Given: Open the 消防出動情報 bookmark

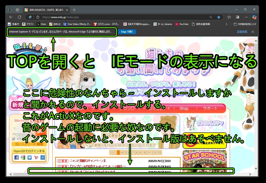Looking at the screenshot, I should point(201,24).
